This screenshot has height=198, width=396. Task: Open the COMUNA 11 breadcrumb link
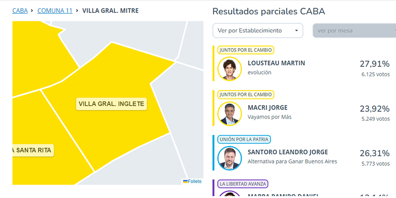pos(55,11)
